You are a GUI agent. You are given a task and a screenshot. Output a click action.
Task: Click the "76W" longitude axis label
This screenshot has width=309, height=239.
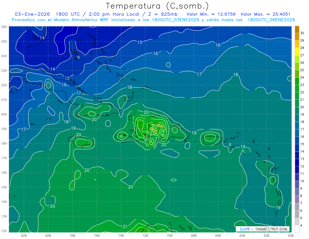point(97,235)
